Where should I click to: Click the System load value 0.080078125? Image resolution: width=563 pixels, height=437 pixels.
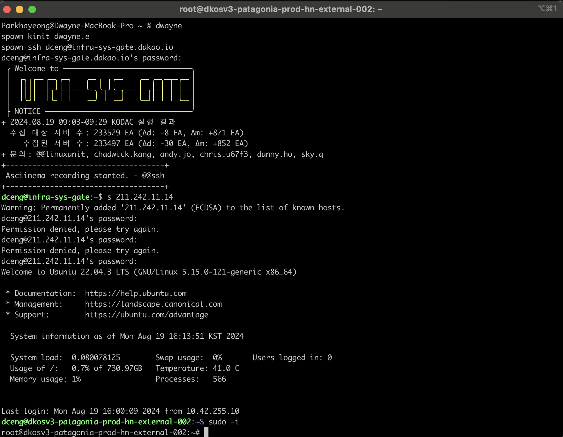tap(96, 358)
